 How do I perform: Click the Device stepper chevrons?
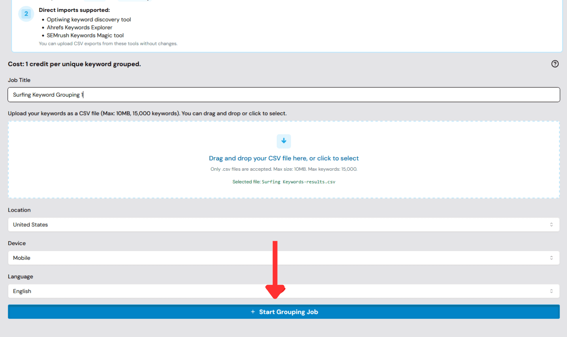(552, 258)
